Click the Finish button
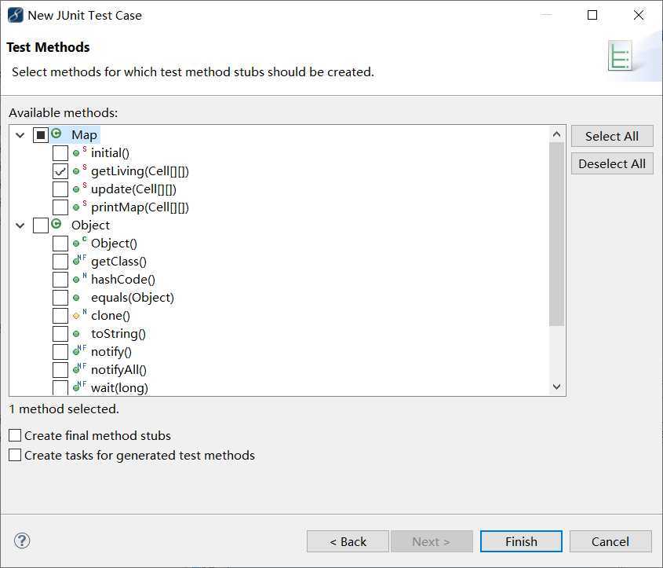The width and height of the screenshot is (663, 568). click(521, 541)
